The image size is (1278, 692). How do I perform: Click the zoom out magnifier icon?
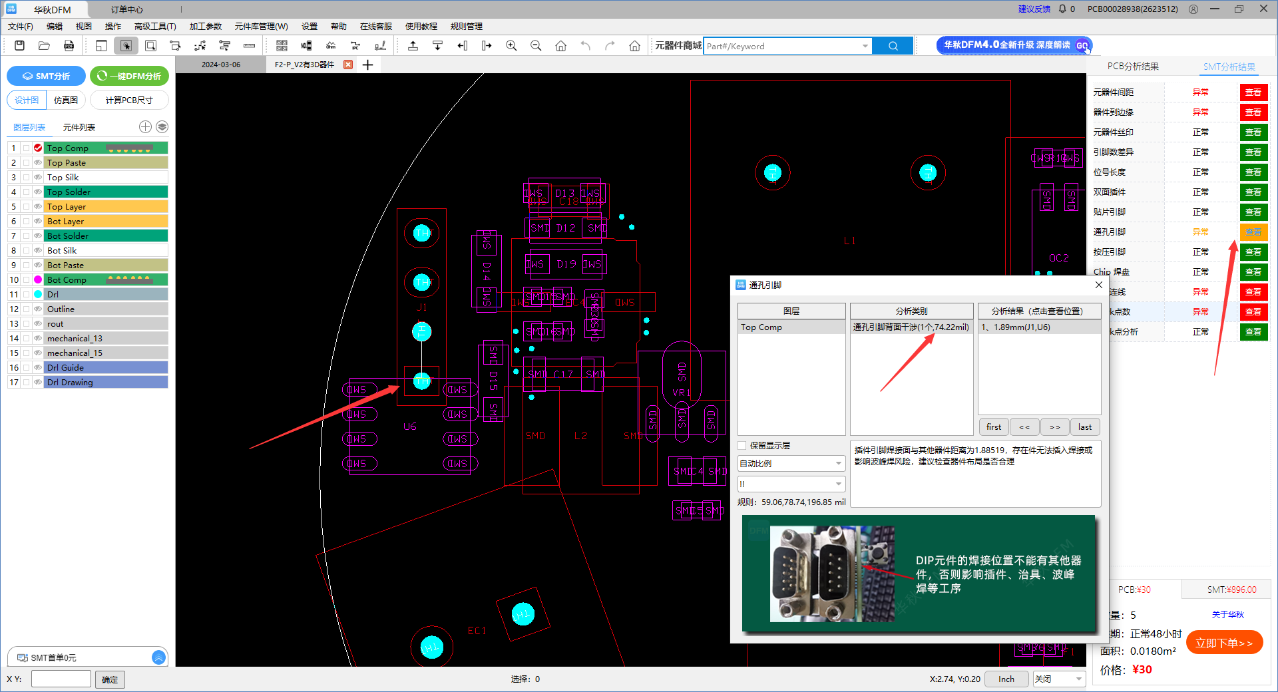click(x=536, y=46)
